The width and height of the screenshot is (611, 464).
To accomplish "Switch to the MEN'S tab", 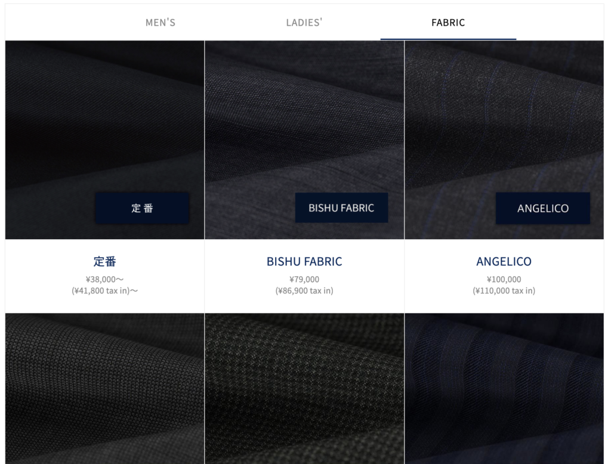I will point(160,23).
